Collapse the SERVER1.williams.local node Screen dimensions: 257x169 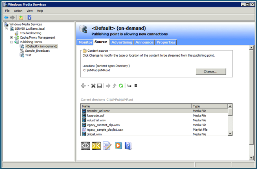tap(6, 29)
